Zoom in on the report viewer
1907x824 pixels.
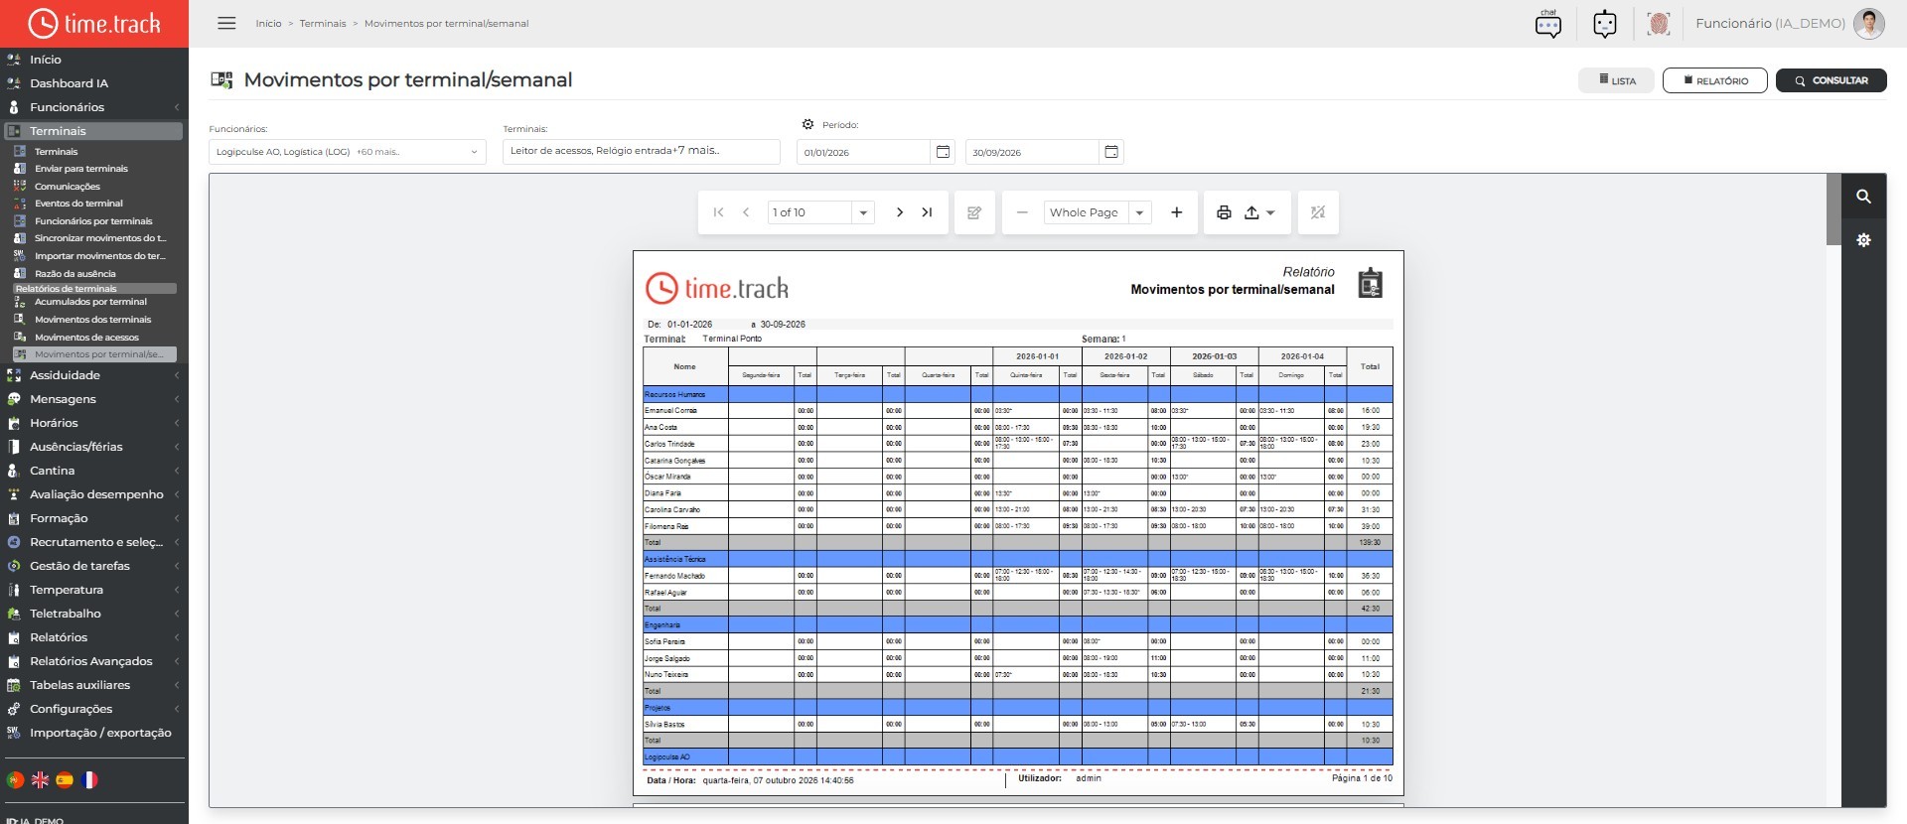1176,212
